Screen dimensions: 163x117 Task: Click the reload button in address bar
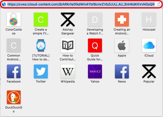click(x=159, y=4)
